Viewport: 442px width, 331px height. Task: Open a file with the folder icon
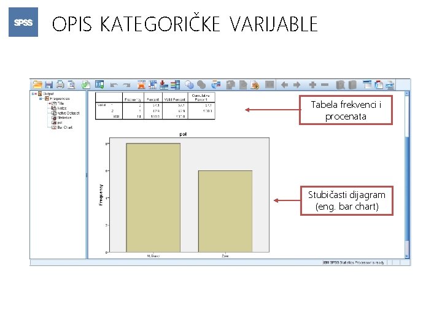point(37,85)
